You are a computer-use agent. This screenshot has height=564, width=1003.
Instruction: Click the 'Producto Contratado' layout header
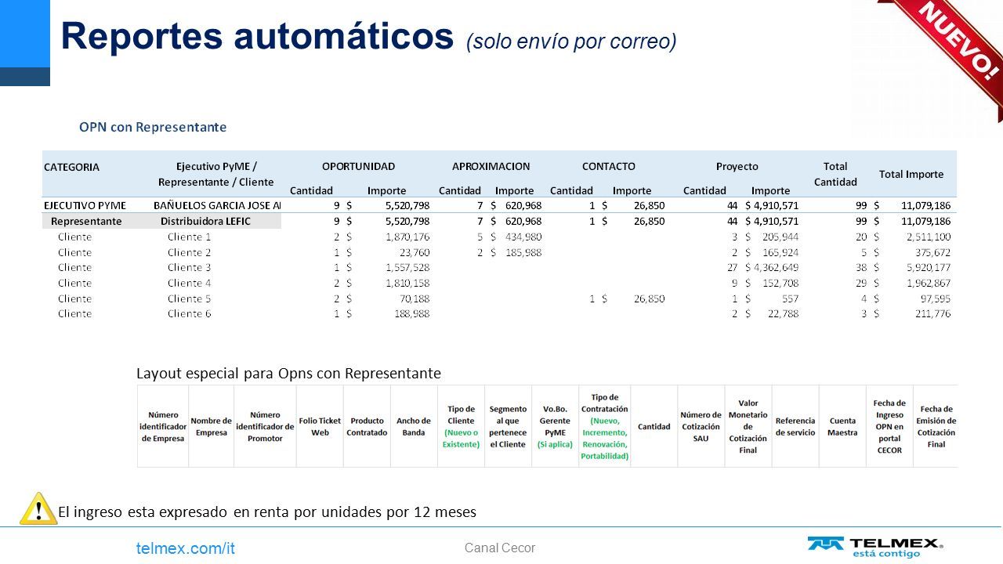pos(367,426)
